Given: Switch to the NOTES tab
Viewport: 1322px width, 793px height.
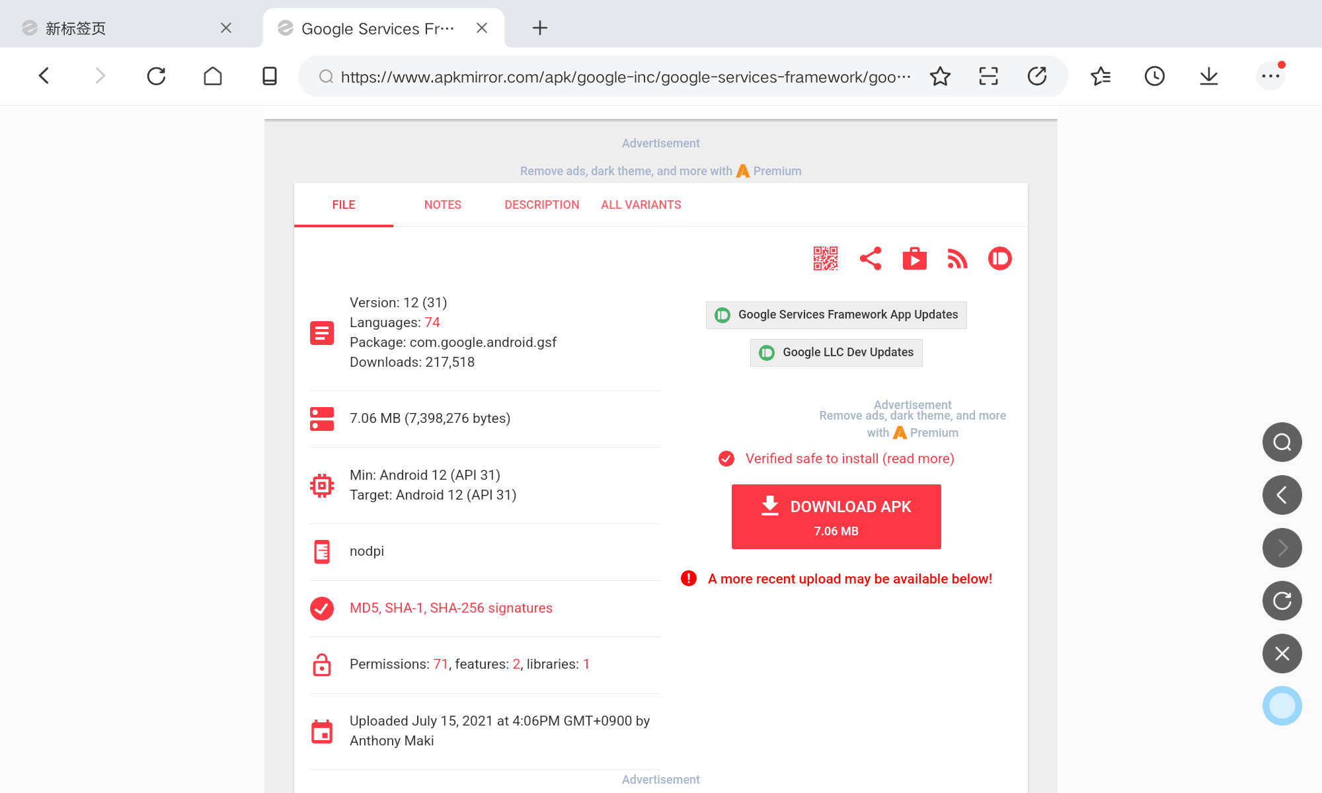Looking at the screenshot, I should [x=442, y=205].
